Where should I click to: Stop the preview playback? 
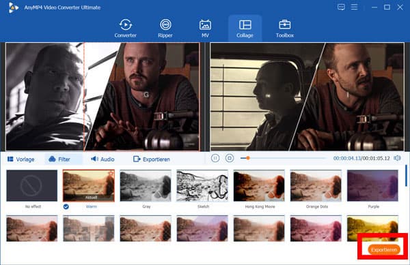click(x=230, y=158)
